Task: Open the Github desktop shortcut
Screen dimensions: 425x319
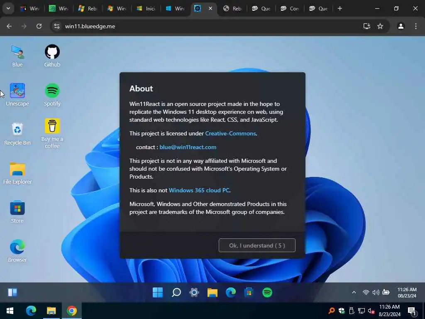Action: (52, 56)
